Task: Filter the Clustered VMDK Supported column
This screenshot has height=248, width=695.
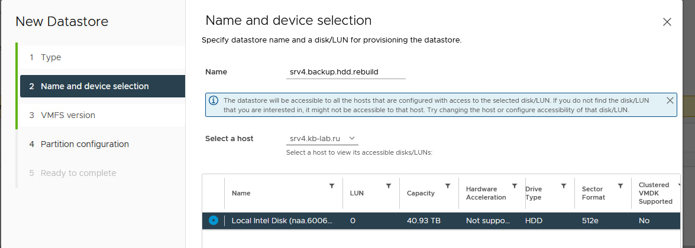Action: 679,185
